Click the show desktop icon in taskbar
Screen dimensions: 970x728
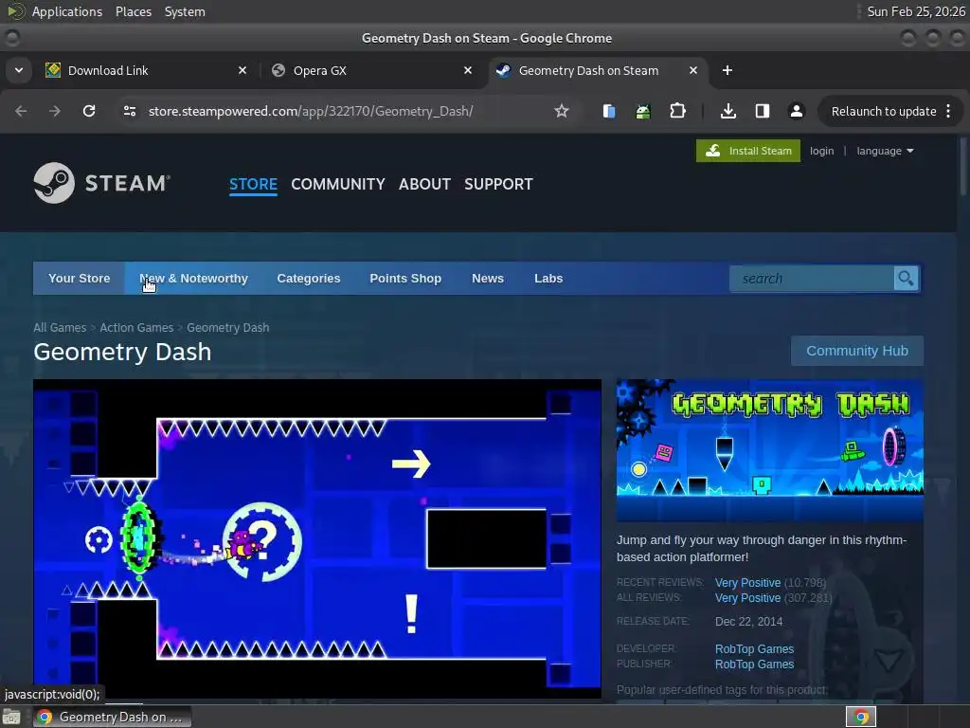click(11, 717)
